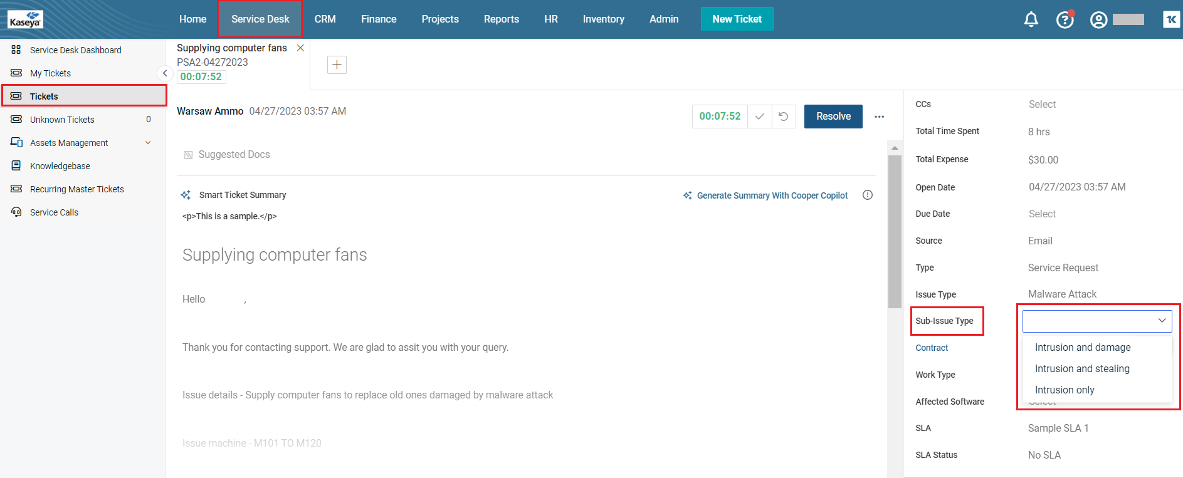1183x478 pixels.
Task: Close the Supplying computer fans tab
Action: (x=300, y=48)
